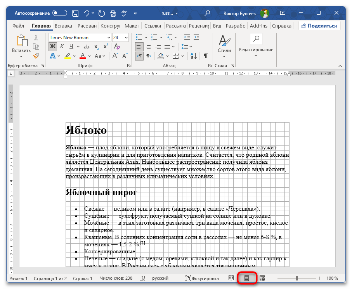
Task: Click the Save icon in title bar
Action: (x=75, y=14)
